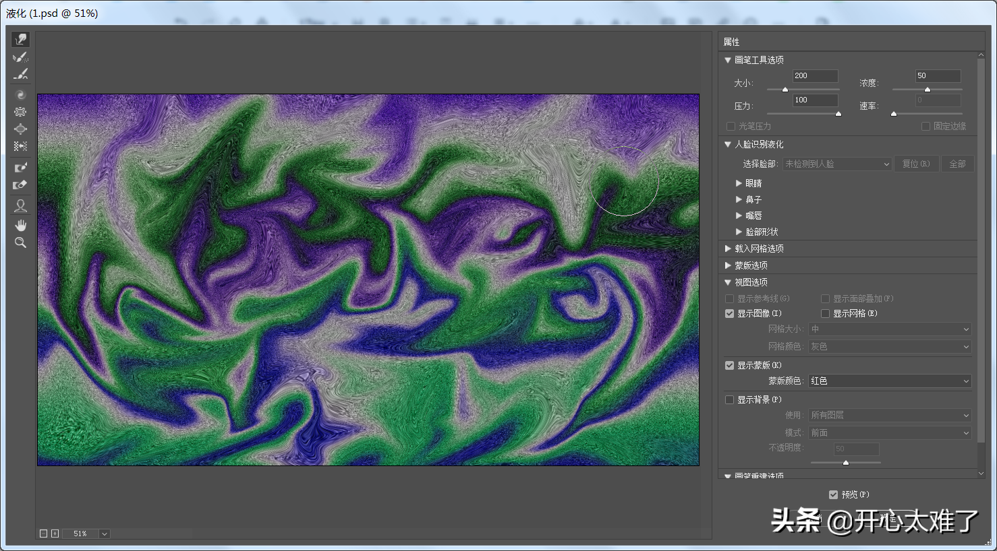Open the 蒙版颜色 dropdown showing 红色

tap(889, 381)
